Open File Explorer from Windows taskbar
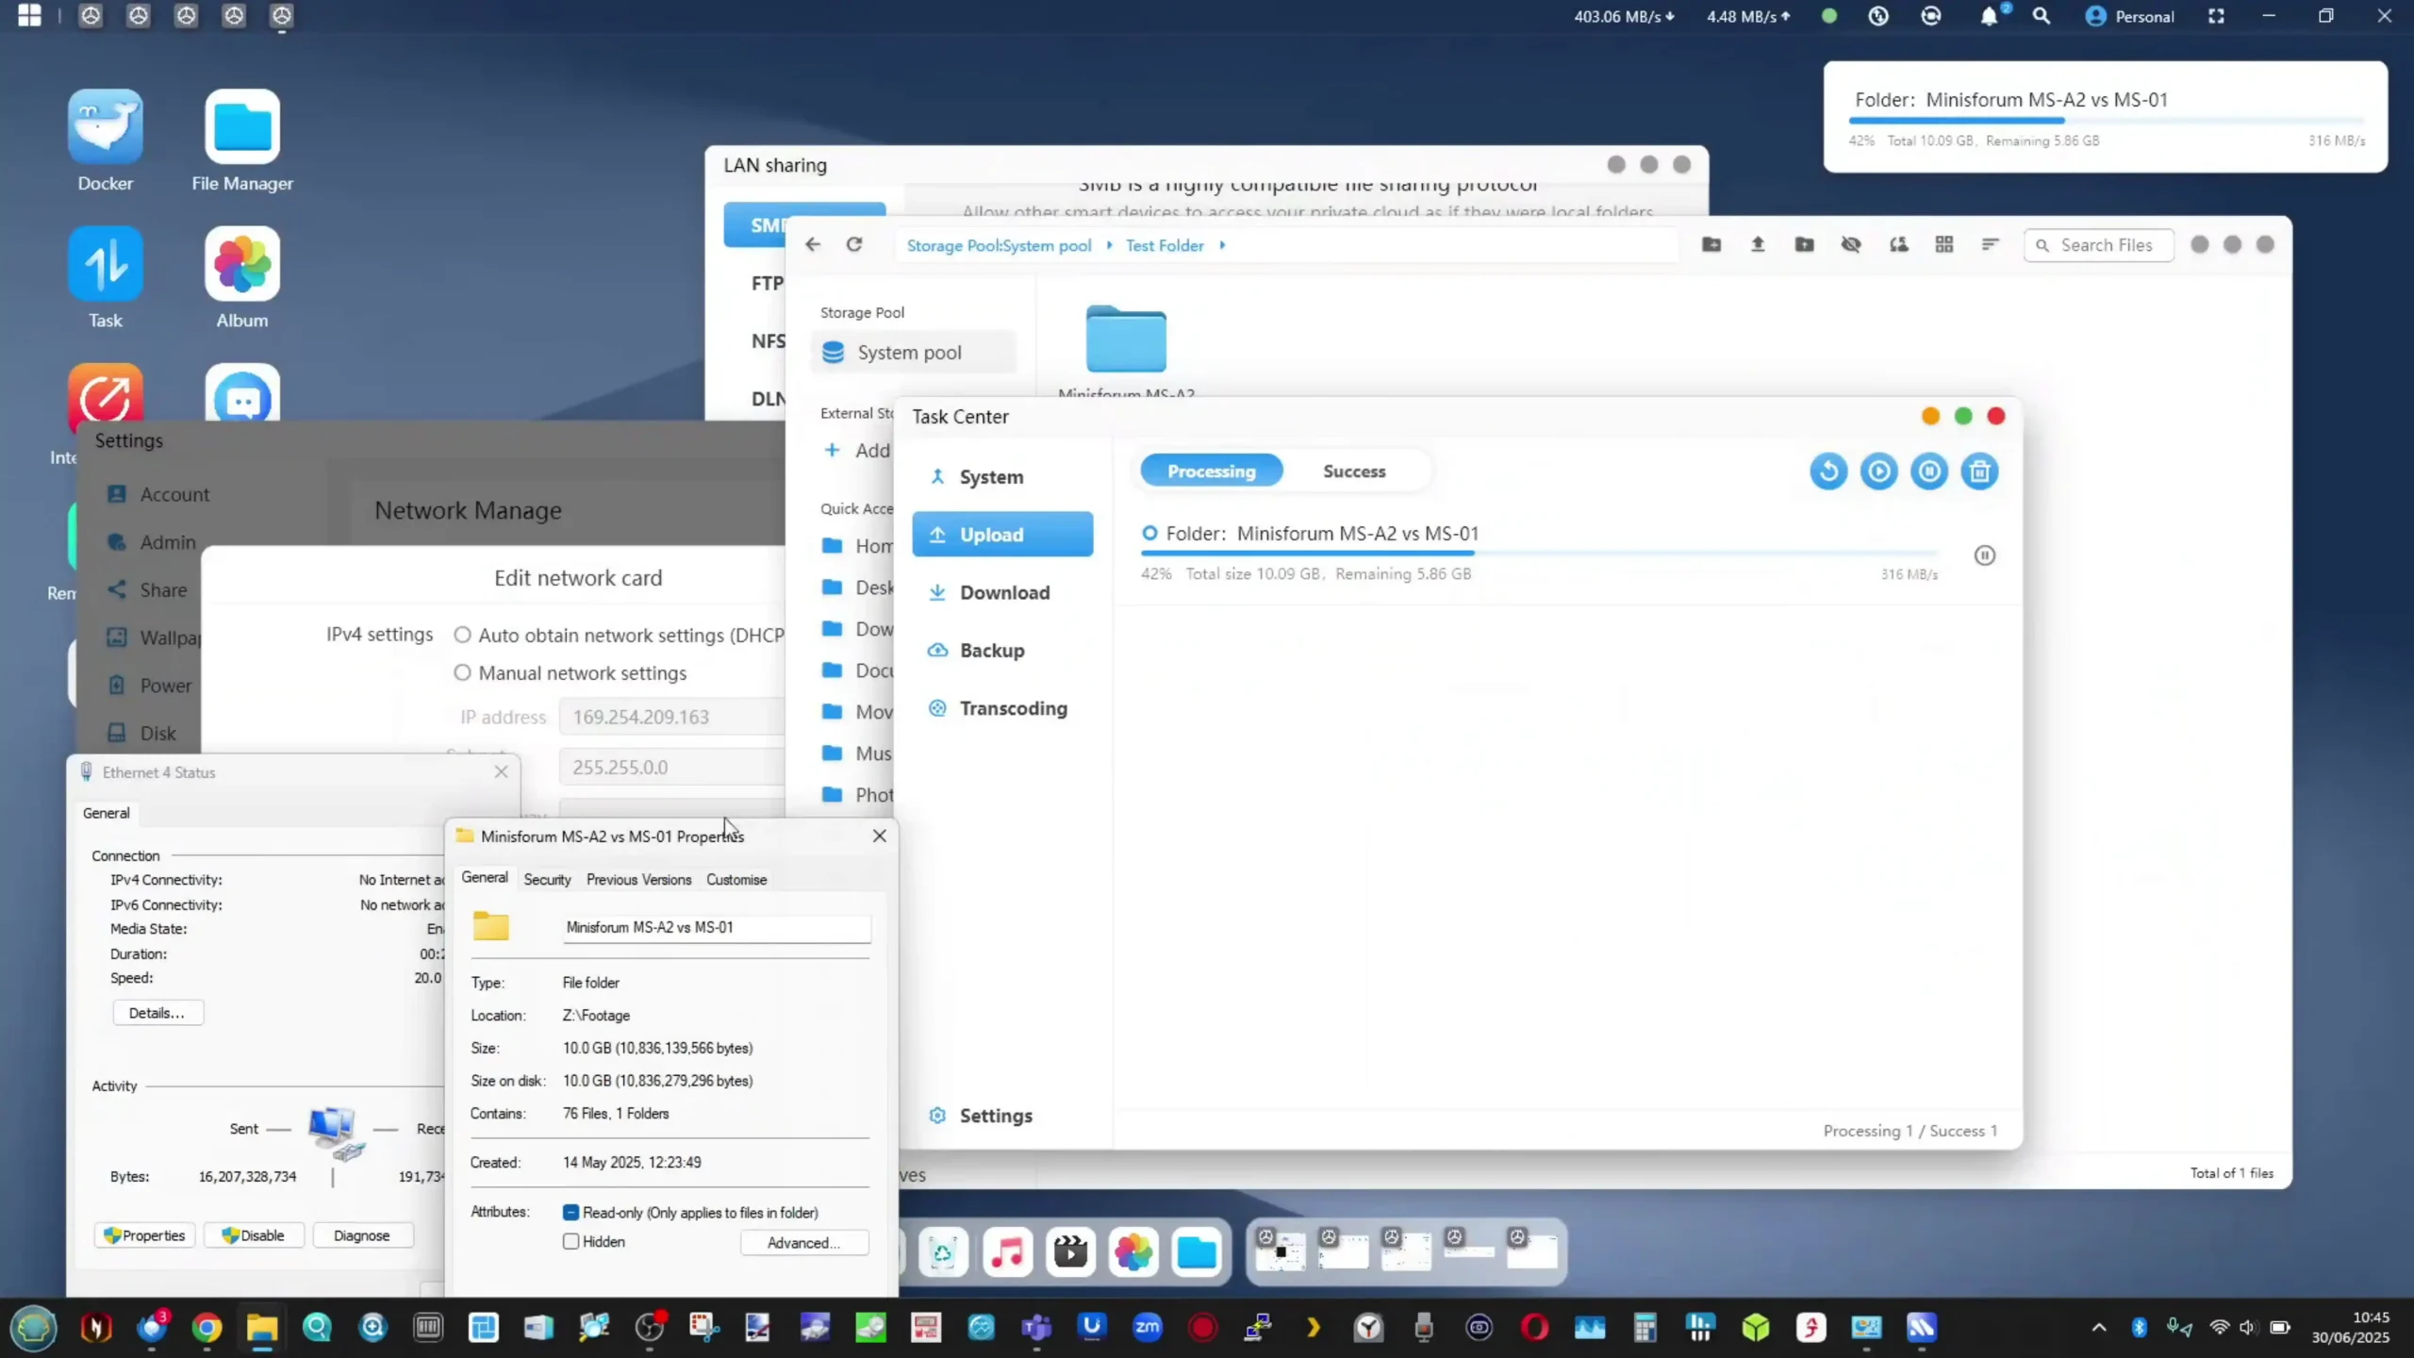This screenshot has height=1358, width=2414. (262, 1328)
